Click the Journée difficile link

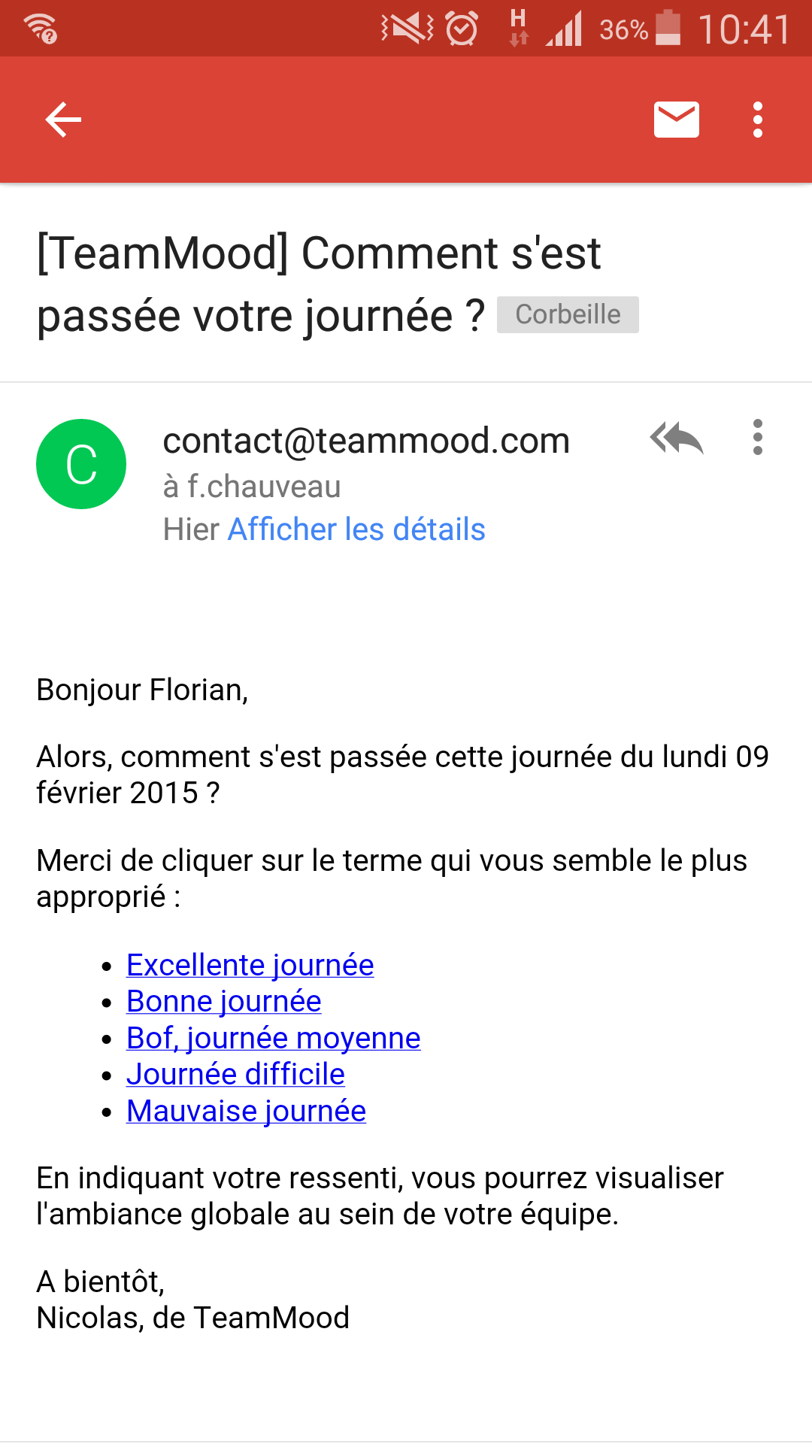coord(235,1074)
